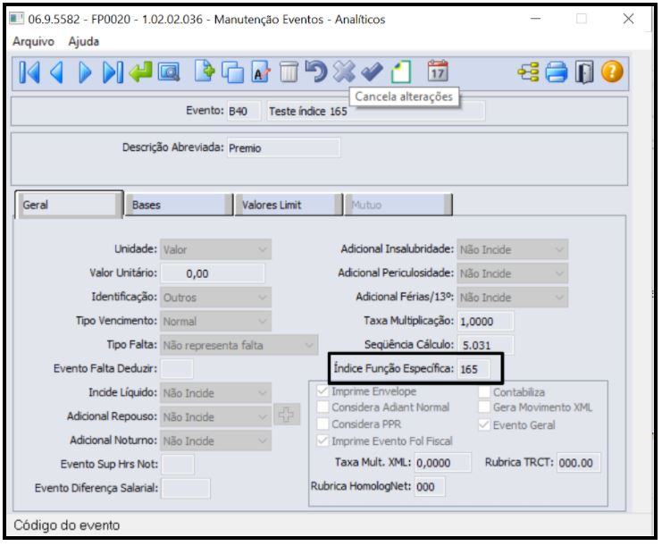Jump to the last record icon
The width and height of the screenshot is (662, 546).
coord(113,72)
